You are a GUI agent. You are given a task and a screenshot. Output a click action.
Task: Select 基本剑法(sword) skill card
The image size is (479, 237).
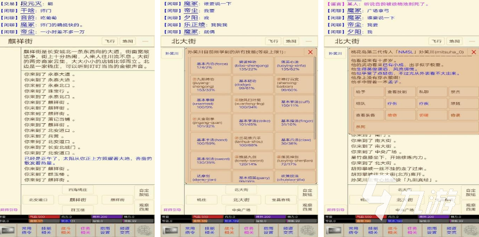pyautogui.click(x=210, y=160)
